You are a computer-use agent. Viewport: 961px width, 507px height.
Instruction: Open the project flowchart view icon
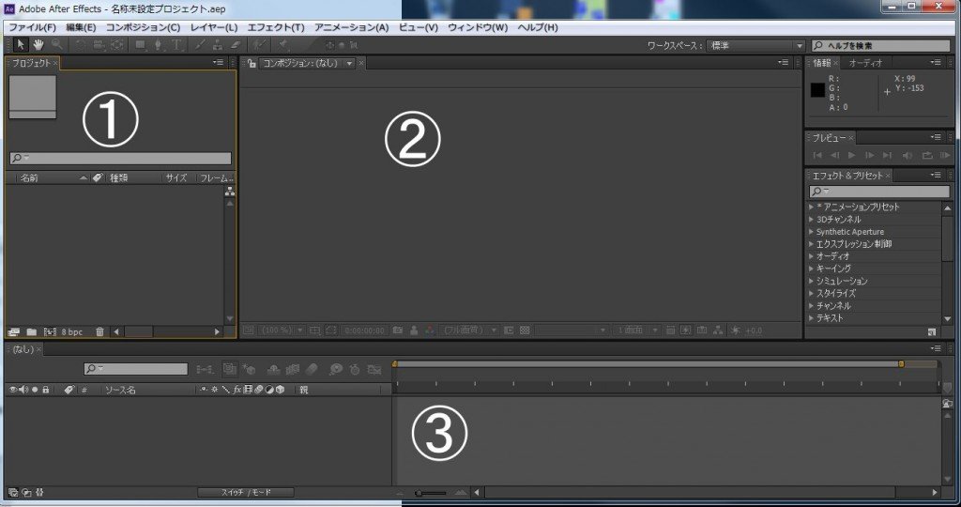click(x=230, y=192)
